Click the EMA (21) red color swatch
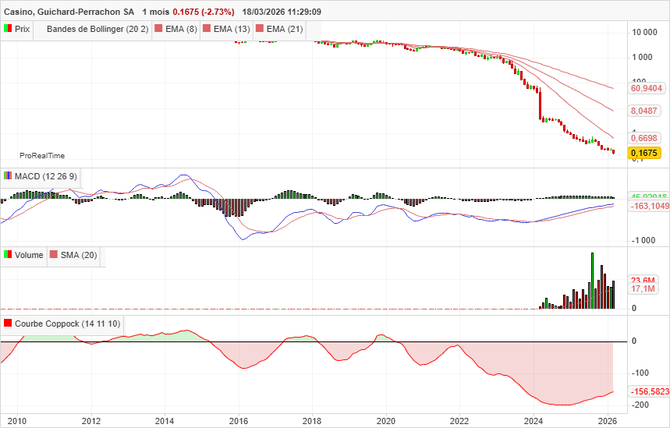This screenshot has width=670, height=428. click(x=260, y=29)
